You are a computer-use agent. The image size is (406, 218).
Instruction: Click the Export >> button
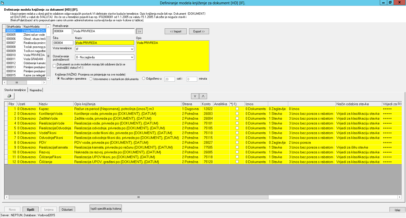(199, 31)
